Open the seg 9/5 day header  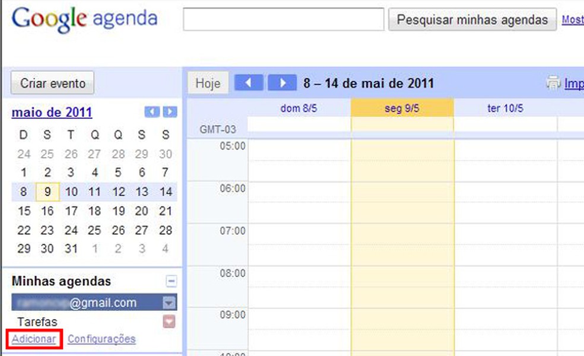pyautogui.click(x=402, y=107)
